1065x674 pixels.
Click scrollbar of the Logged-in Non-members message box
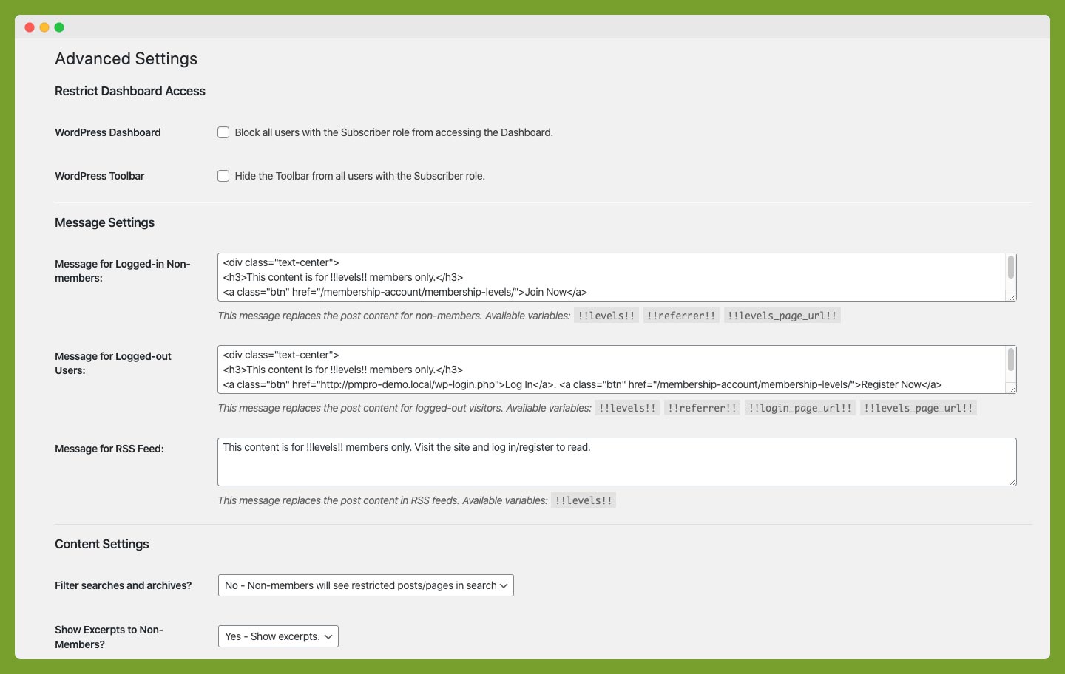point(1010,268)
